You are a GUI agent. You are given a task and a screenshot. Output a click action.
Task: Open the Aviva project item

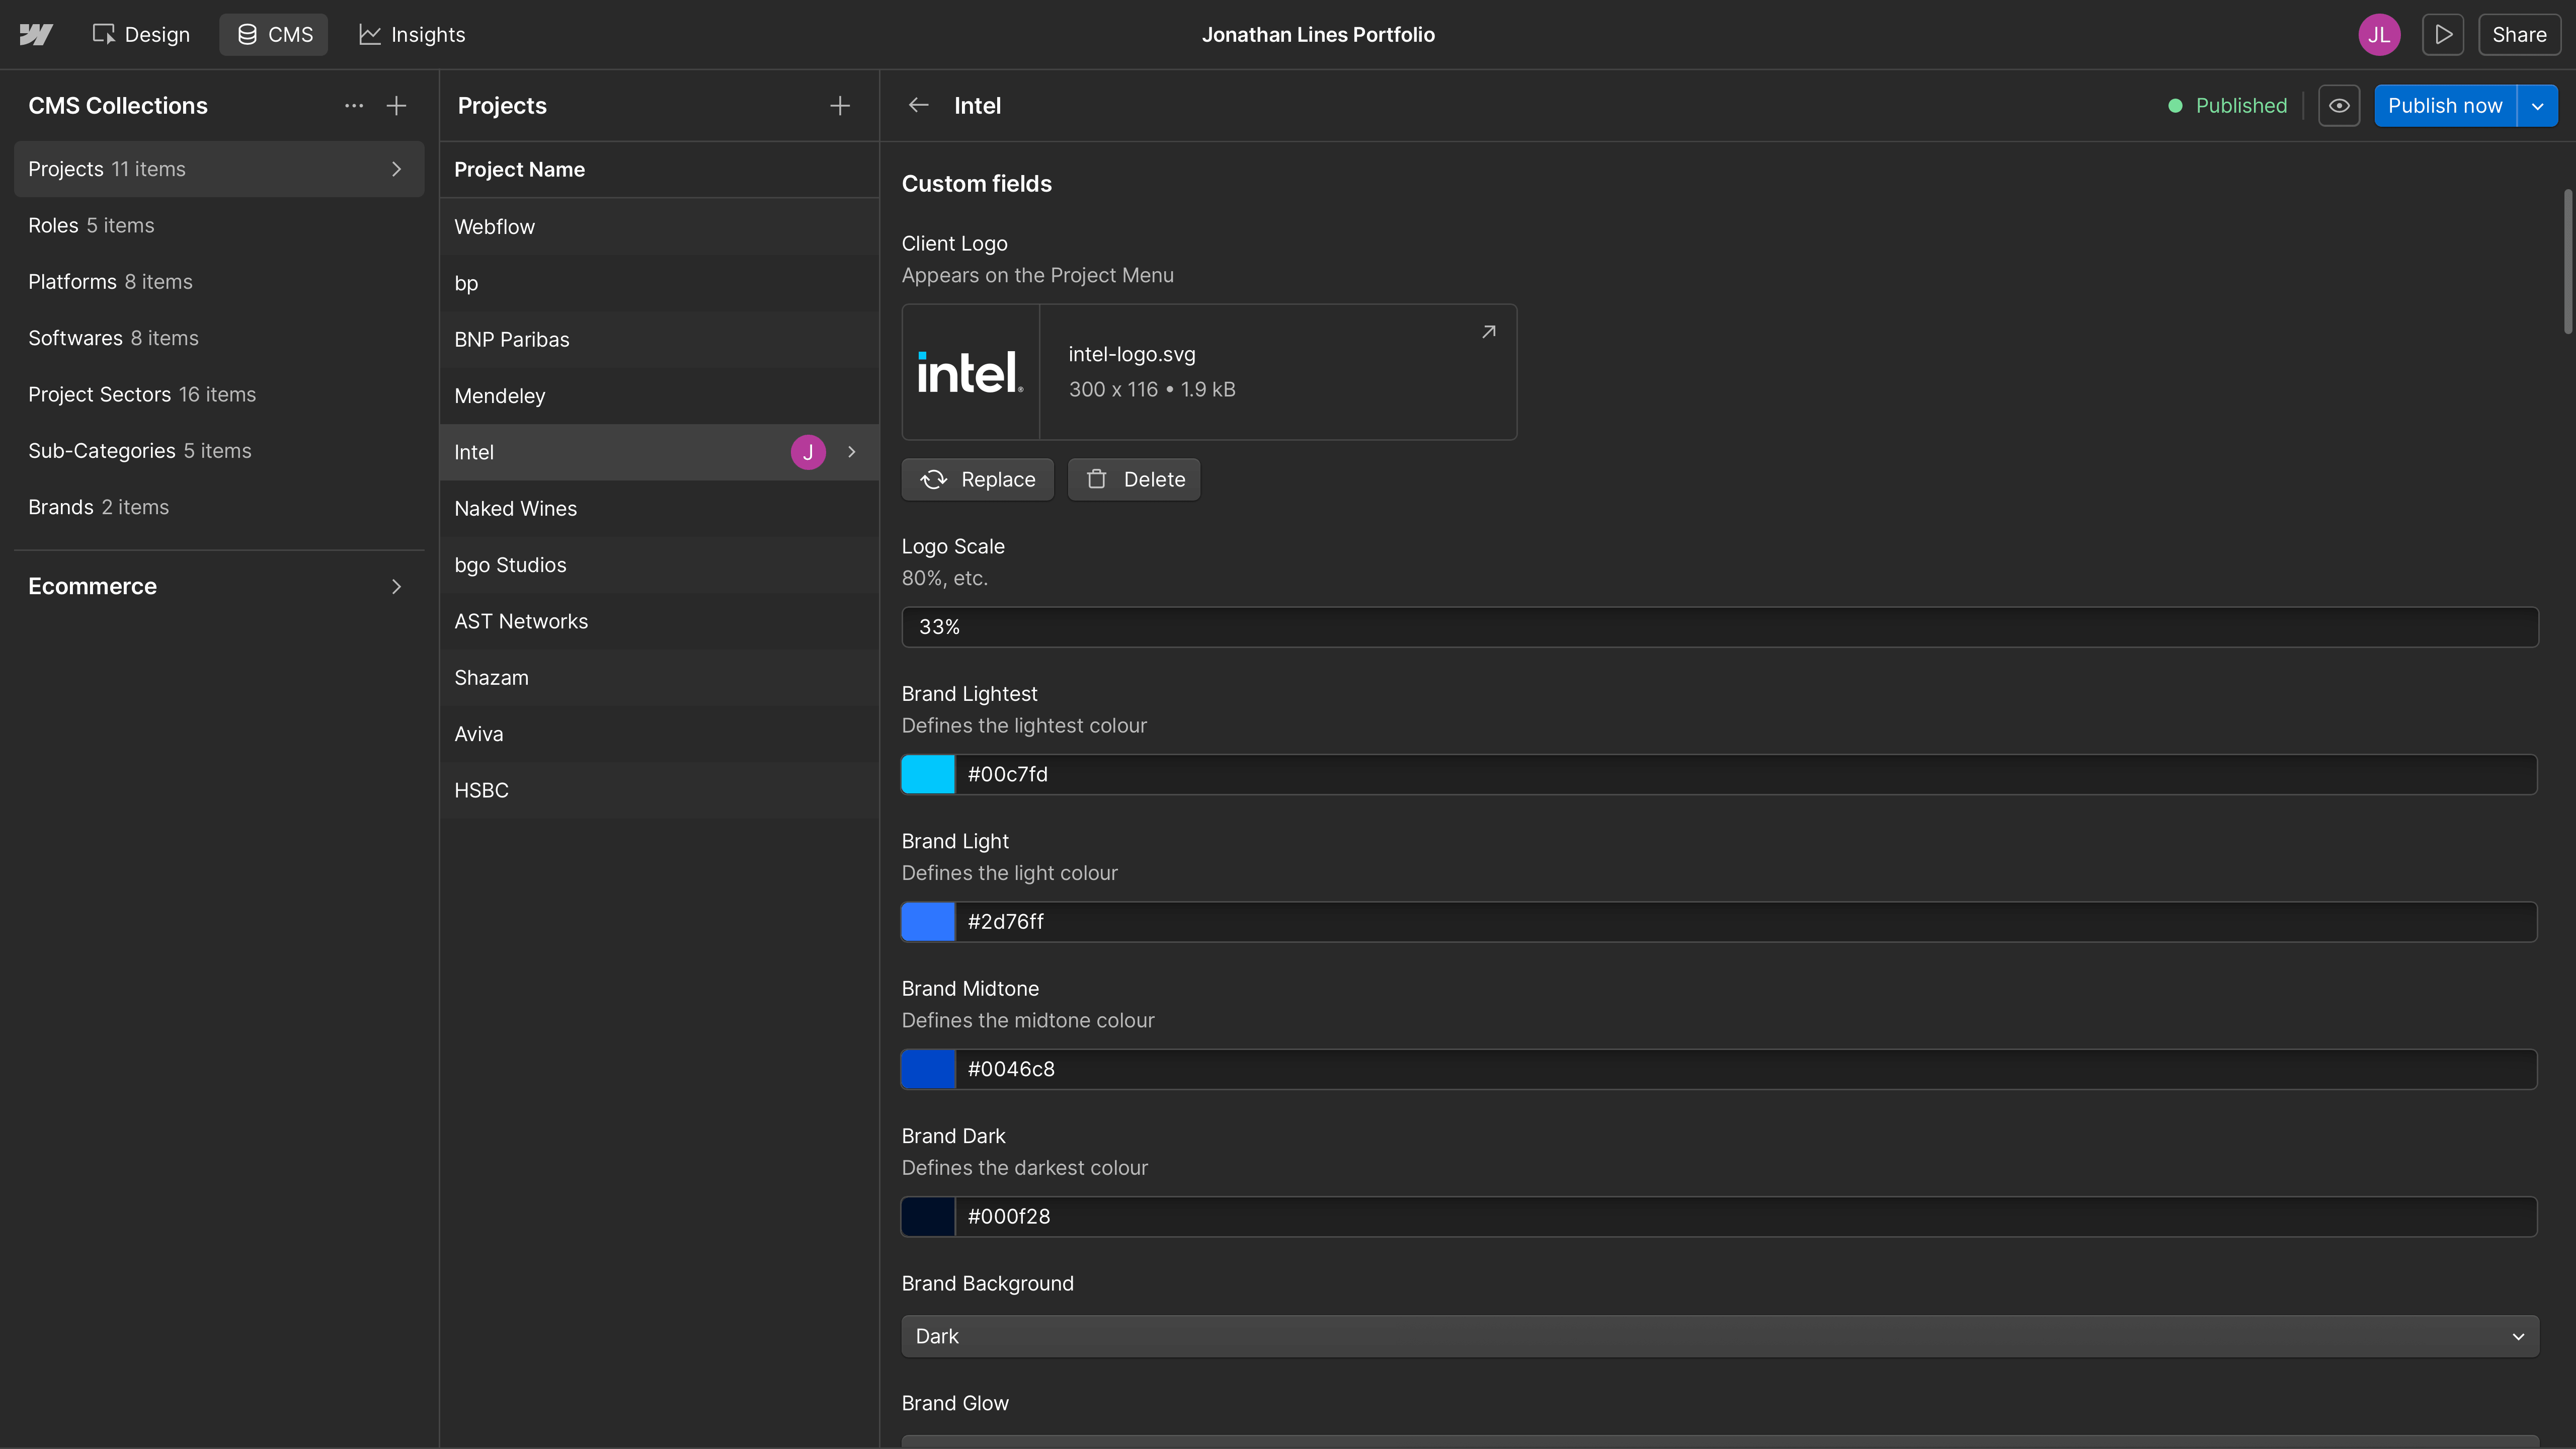(x=659, y=734)
